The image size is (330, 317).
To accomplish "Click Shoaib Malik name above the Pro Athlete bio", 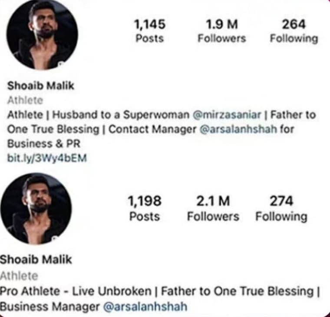I will tap(36, 260).
